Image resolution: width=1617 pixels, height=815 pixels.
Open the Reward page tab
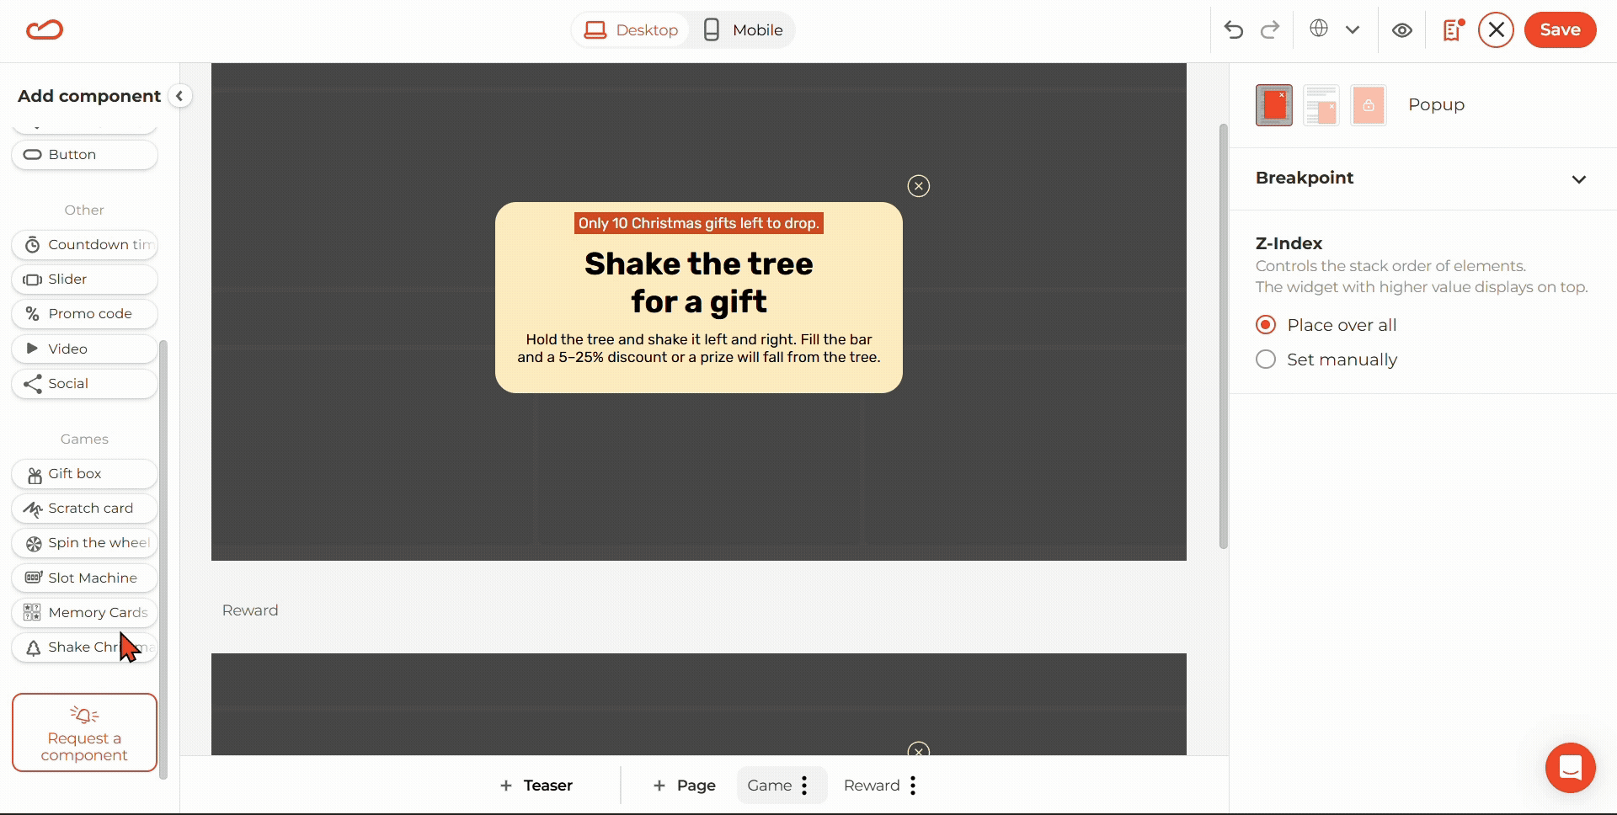pos(871,786)
